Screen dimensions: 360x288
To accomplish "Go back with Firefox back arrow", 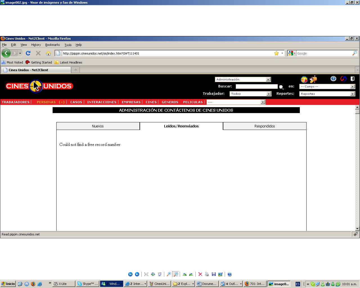I will 6,53.
